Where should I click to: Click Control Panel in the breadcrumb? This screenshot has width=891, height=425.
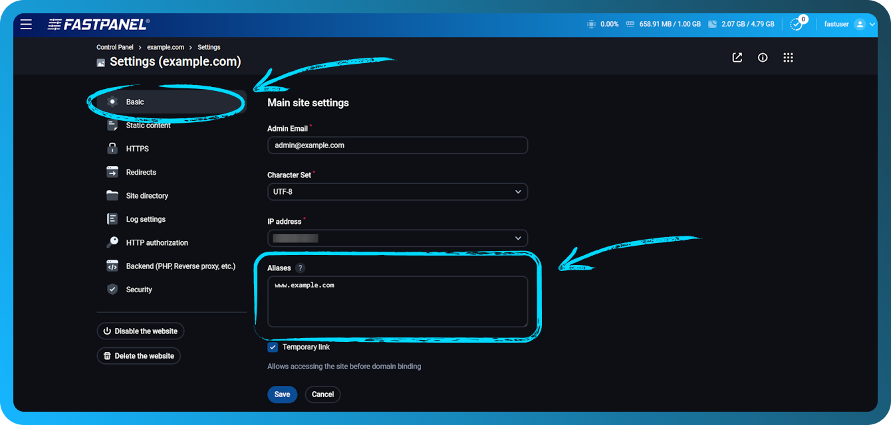114,46
